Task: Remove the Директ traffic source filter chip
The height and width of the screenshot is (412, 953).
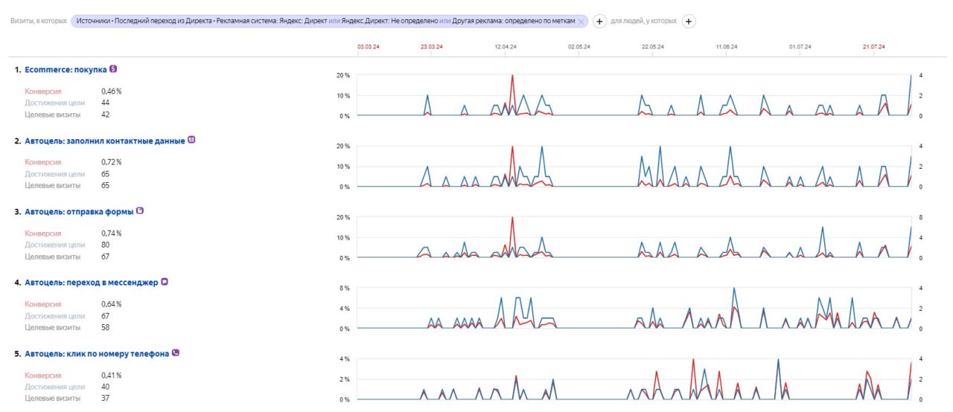Action: (582, 22)
